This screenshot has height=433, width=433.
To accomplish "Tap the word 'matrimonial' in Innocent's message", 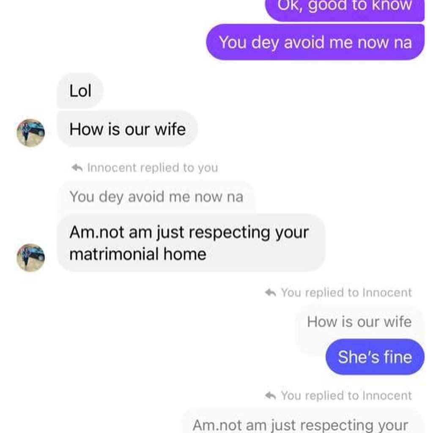I will tap(113, 254).
